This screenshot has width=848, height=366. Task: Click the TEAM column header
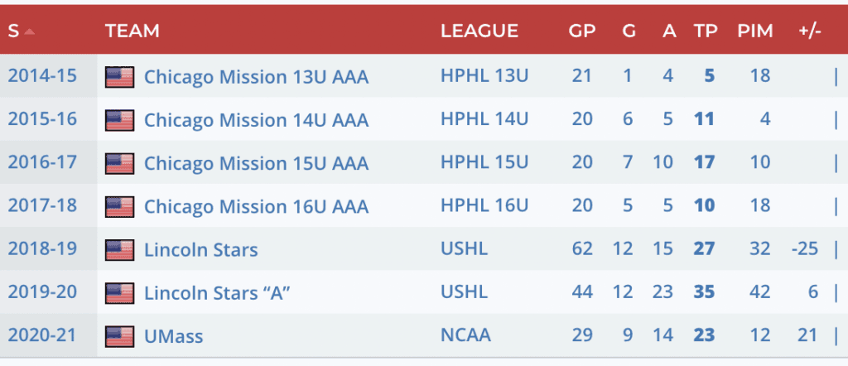pos(132,31)
